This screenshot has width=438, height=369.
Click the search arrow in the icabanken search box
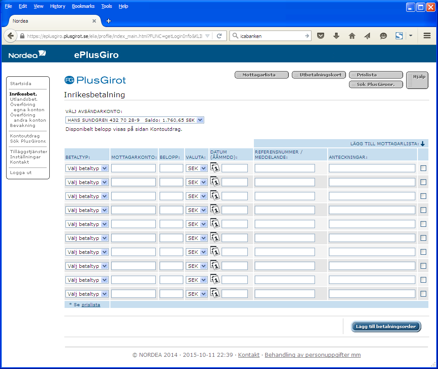click(307, 36)
